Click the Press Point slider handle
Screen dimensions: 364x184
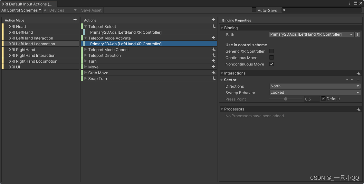[286, 99]
